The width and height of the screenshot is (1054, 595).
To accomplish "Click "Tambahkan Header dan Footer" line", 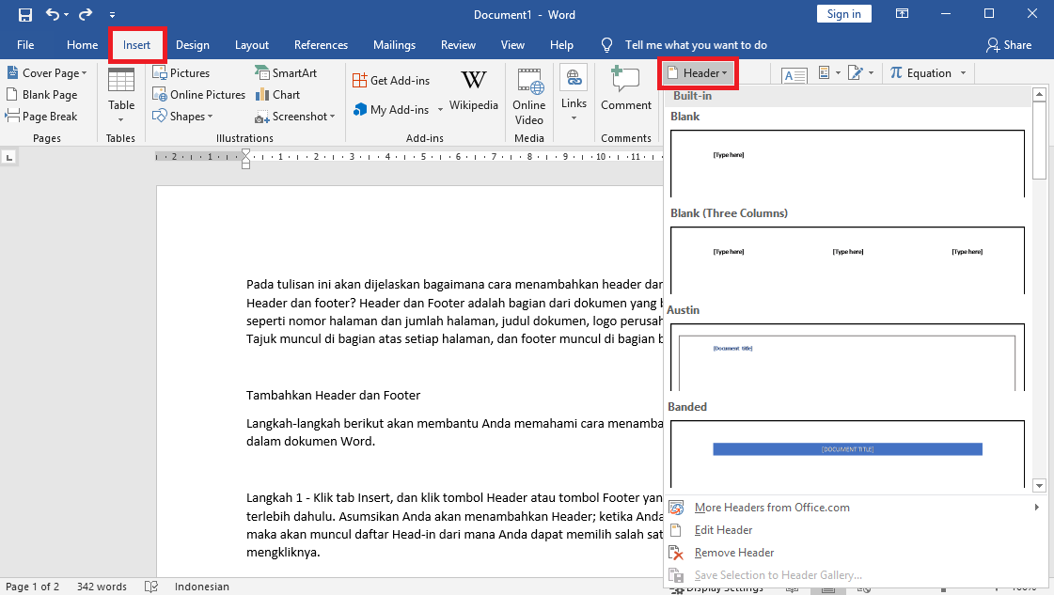I will pos(334,396).
